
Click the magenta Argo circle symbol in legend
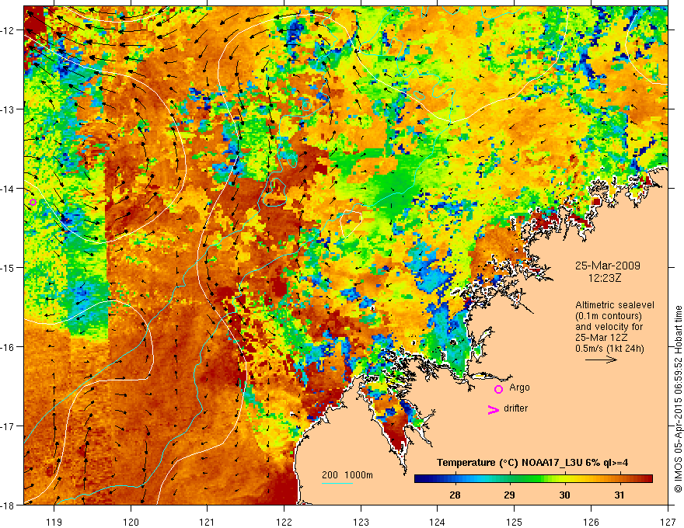click(498, 389)
